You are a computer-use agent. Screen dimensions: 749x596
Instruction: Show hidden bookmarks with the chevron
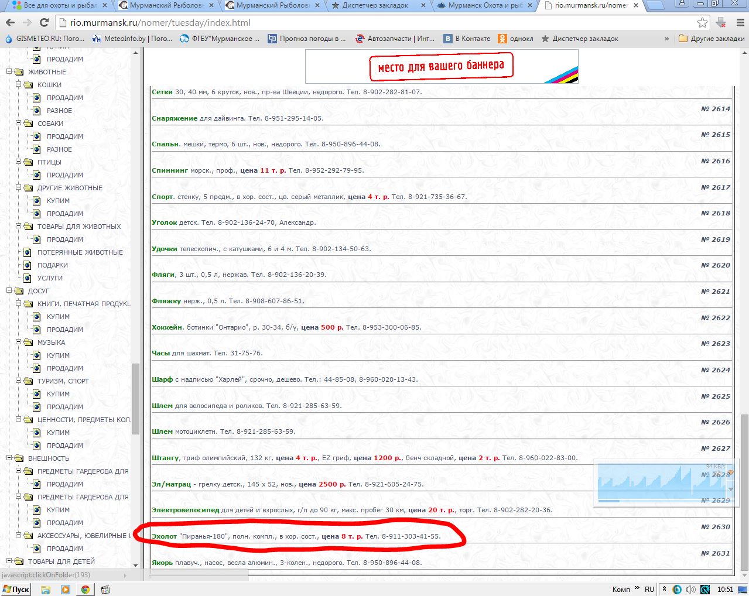tap(666, 39)
